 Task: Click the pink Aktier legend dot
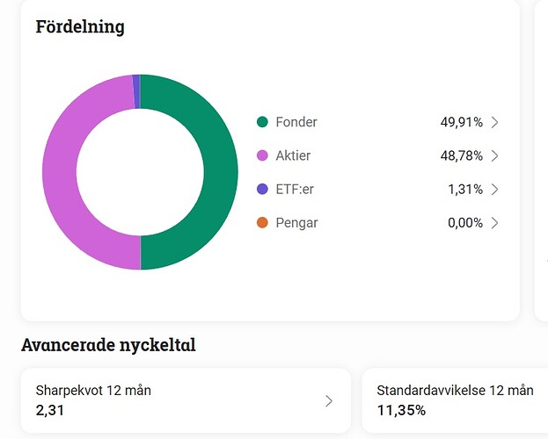(262, 155)
